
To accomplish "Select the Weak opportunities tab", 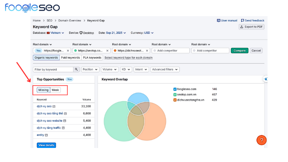I will [55, 90].
